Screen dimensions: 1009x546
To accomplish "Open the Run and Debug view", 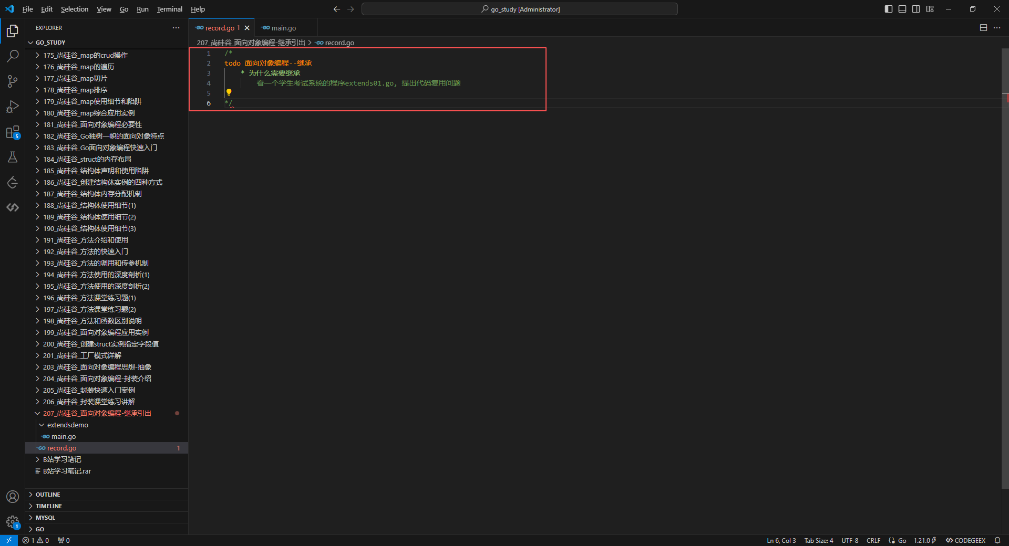I will (x=13, y=107).
